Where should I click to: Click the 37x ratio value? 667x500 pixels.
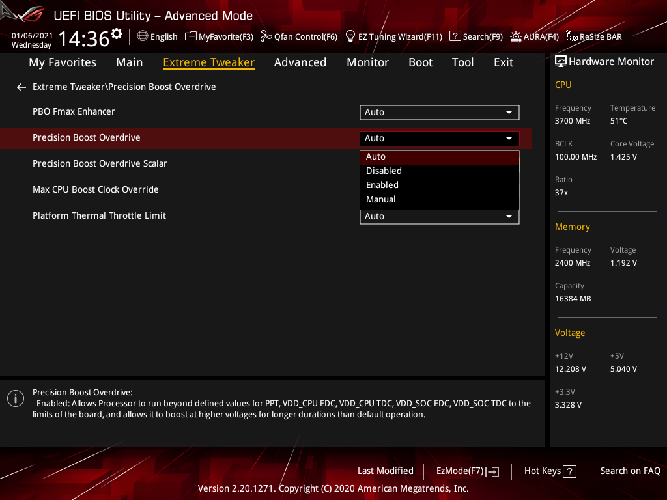coord(561,193)
